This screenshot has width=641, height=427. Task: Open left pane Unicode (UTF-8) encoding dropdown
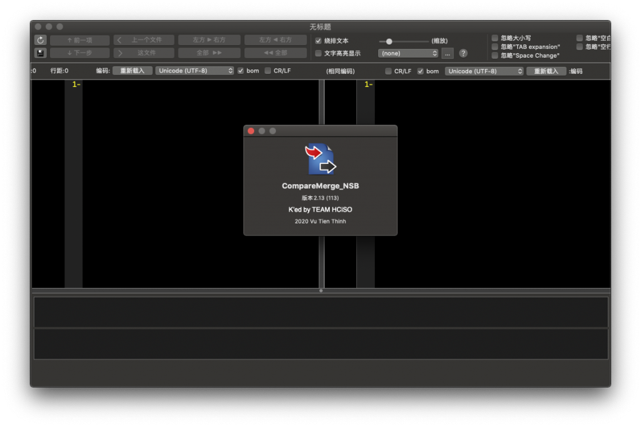[195, 71]
